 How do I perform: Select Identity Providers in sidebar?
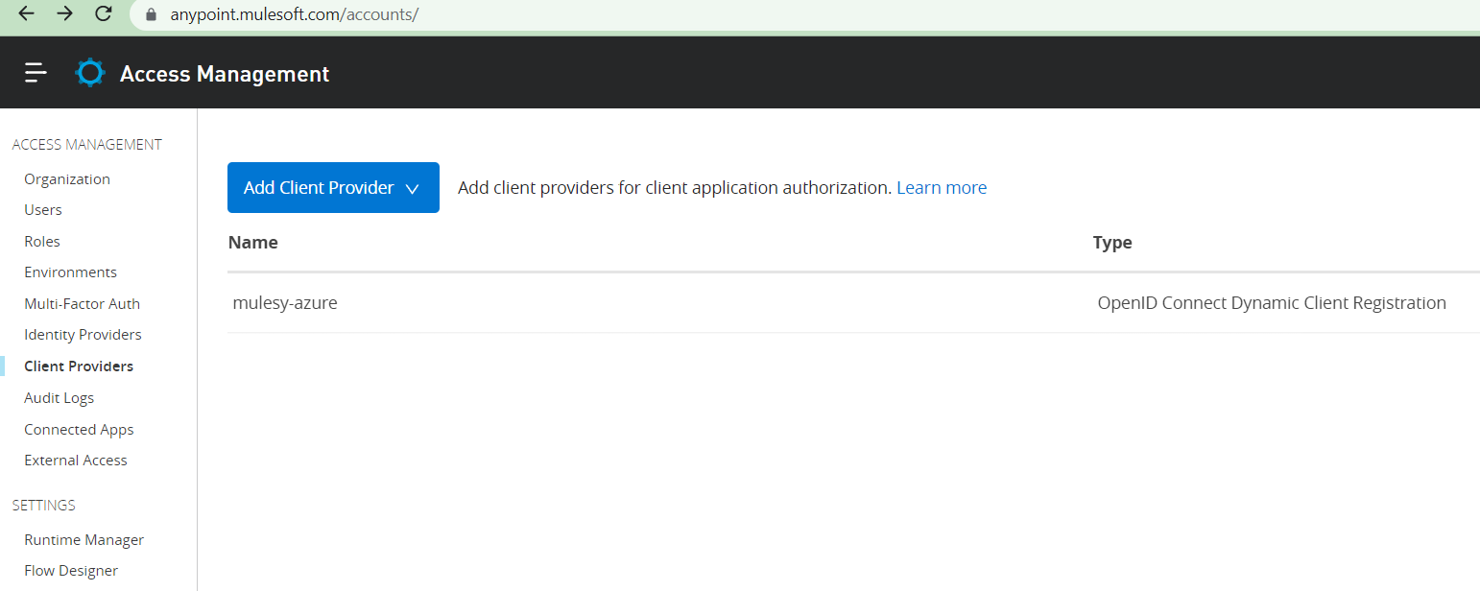pos(83,334)
